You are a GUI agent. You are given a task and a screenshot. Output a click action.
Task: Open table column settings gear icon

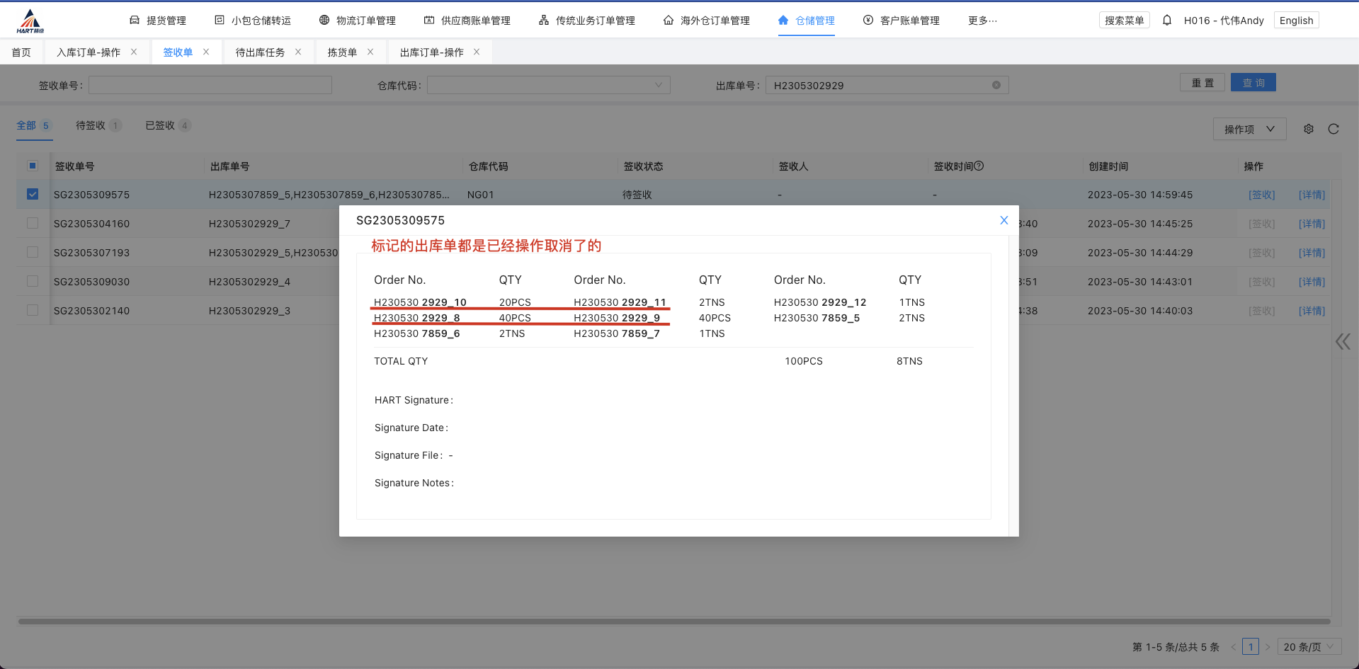coord(1308,129)
